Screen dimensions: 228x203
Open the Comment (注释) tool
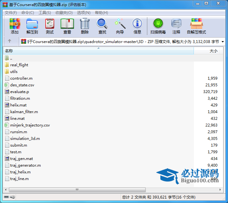(176, 26)
